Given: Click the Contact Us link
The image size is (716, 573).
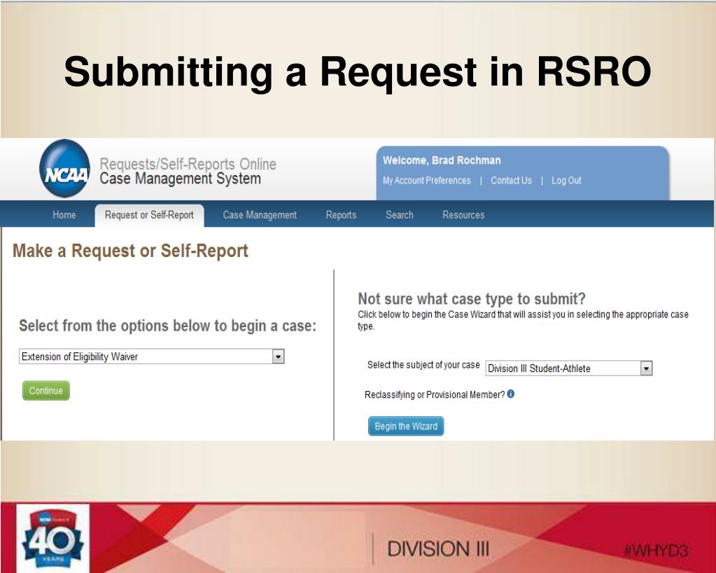Looking at the screenshot, I should click(x=512, y=181).
